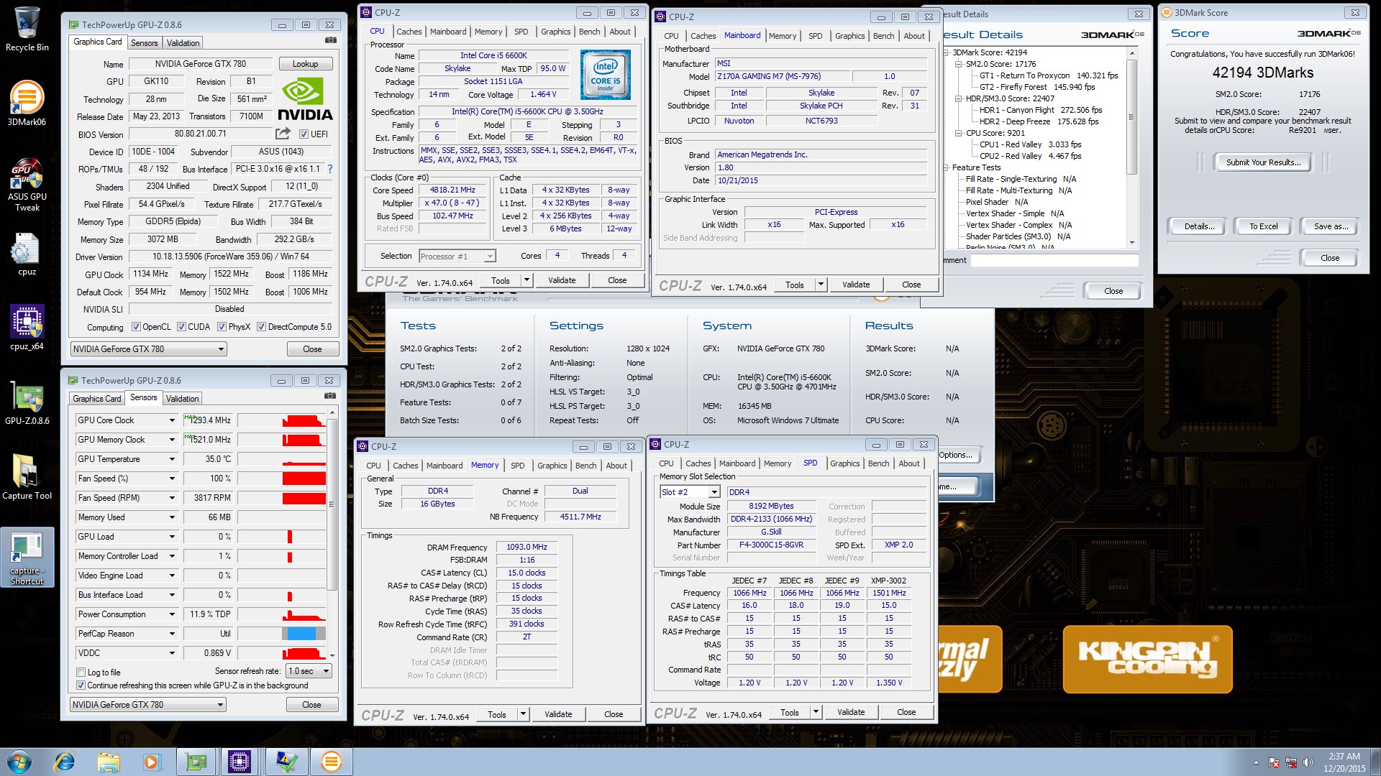Click the volume speaker tray icon

pyautogui.click(x=1308, y=762)
